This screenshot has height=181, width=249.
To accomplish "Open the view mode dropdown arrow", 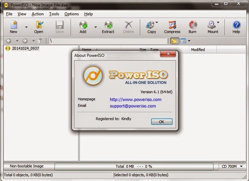I will [x=189, y=41].
